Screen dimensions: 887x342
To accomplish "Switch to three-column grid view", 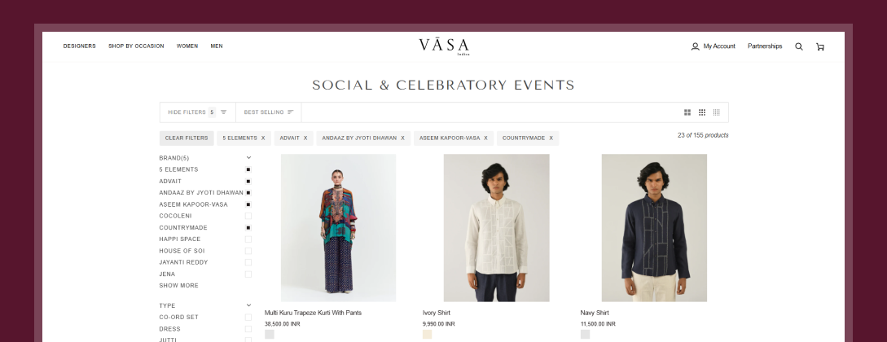I will click(702, 112).
